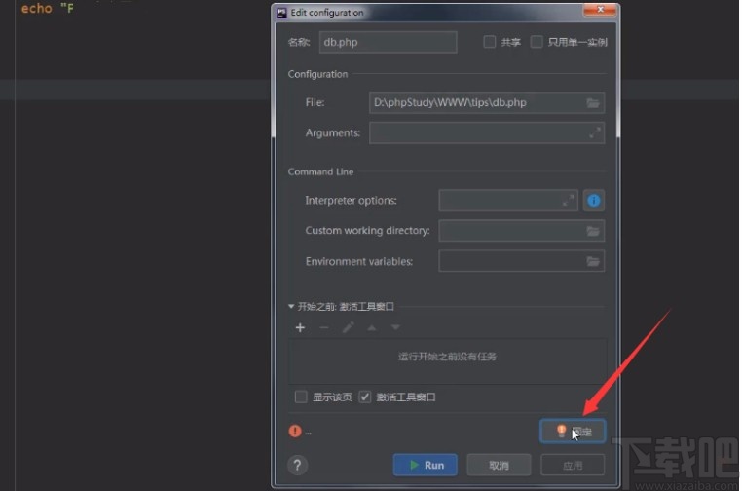
Task: Toggle the 只用单一实例 checkbox
Action: (x=537, y=42)
